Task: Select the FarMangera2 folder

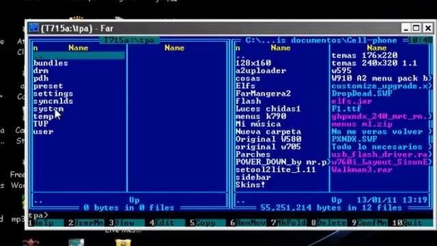Action: coord(263,94)
